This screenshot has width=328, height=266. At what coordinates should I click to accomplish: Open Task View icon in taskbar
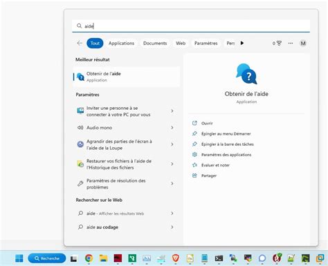(73, 258)
